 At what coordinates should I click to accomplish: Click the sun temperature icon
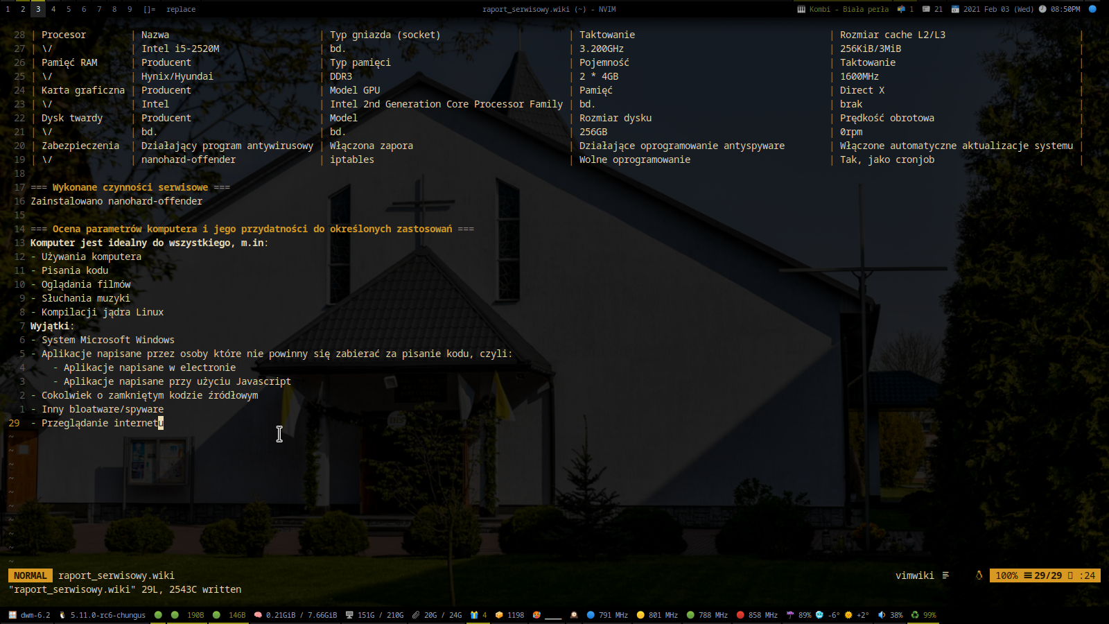(x=848, y=615)
